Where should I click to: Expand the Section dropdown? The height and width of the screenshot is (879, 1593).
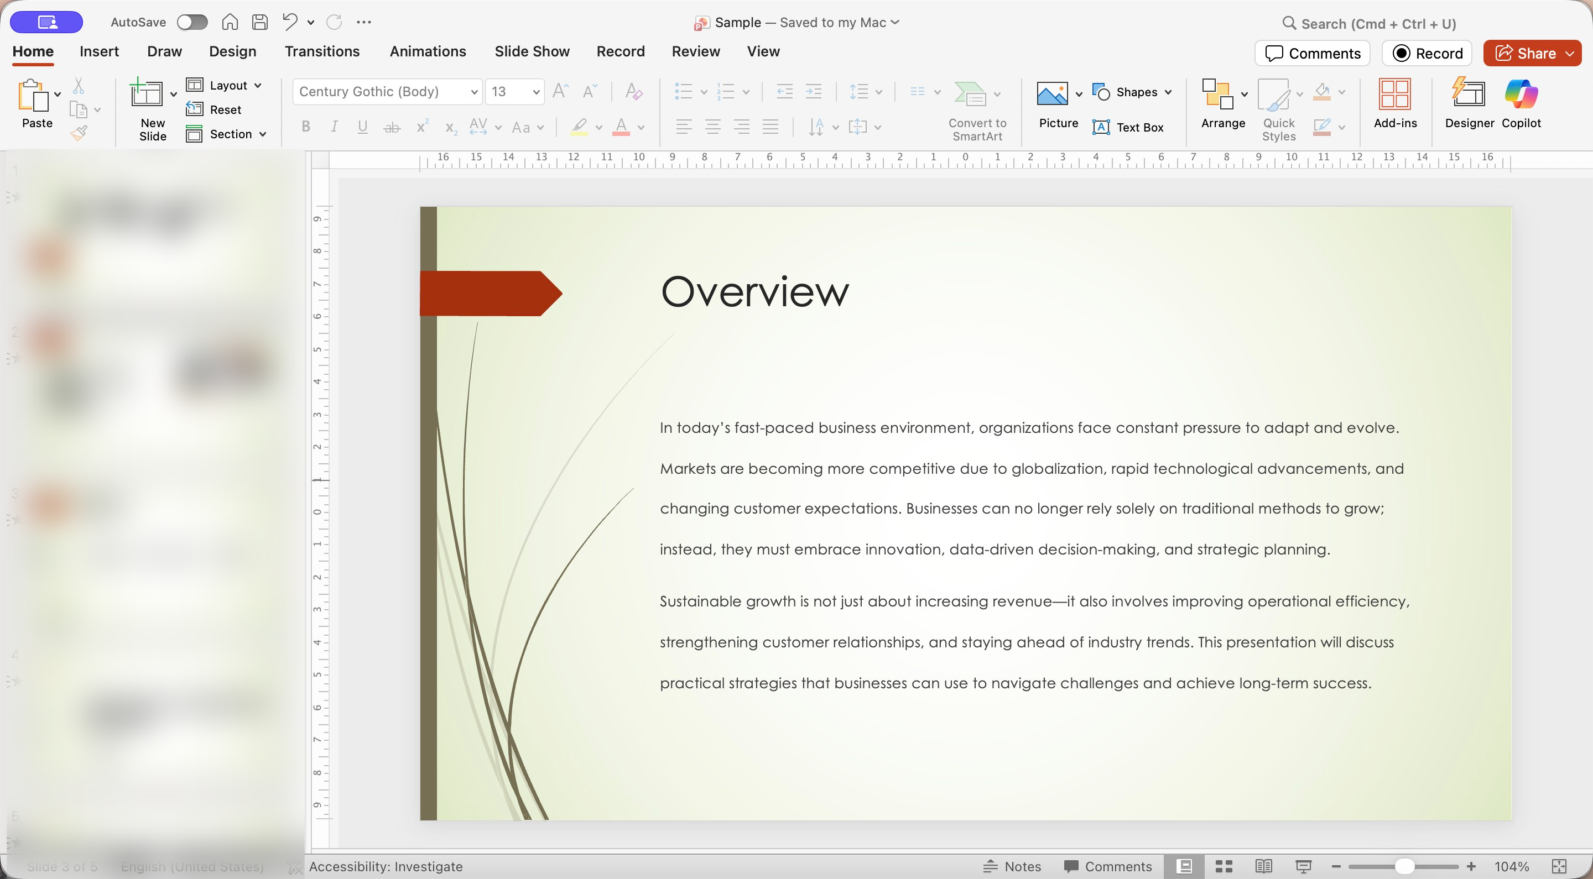coord(263,134)
